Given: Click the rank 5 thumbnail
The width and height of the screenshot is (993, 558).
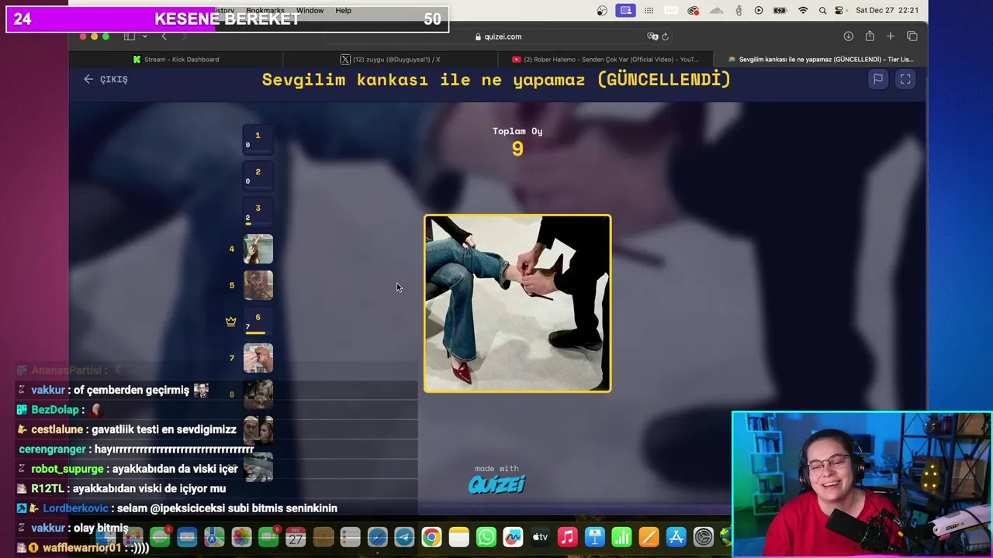Looking at the screenshot, I should click(x=258, y=285).
